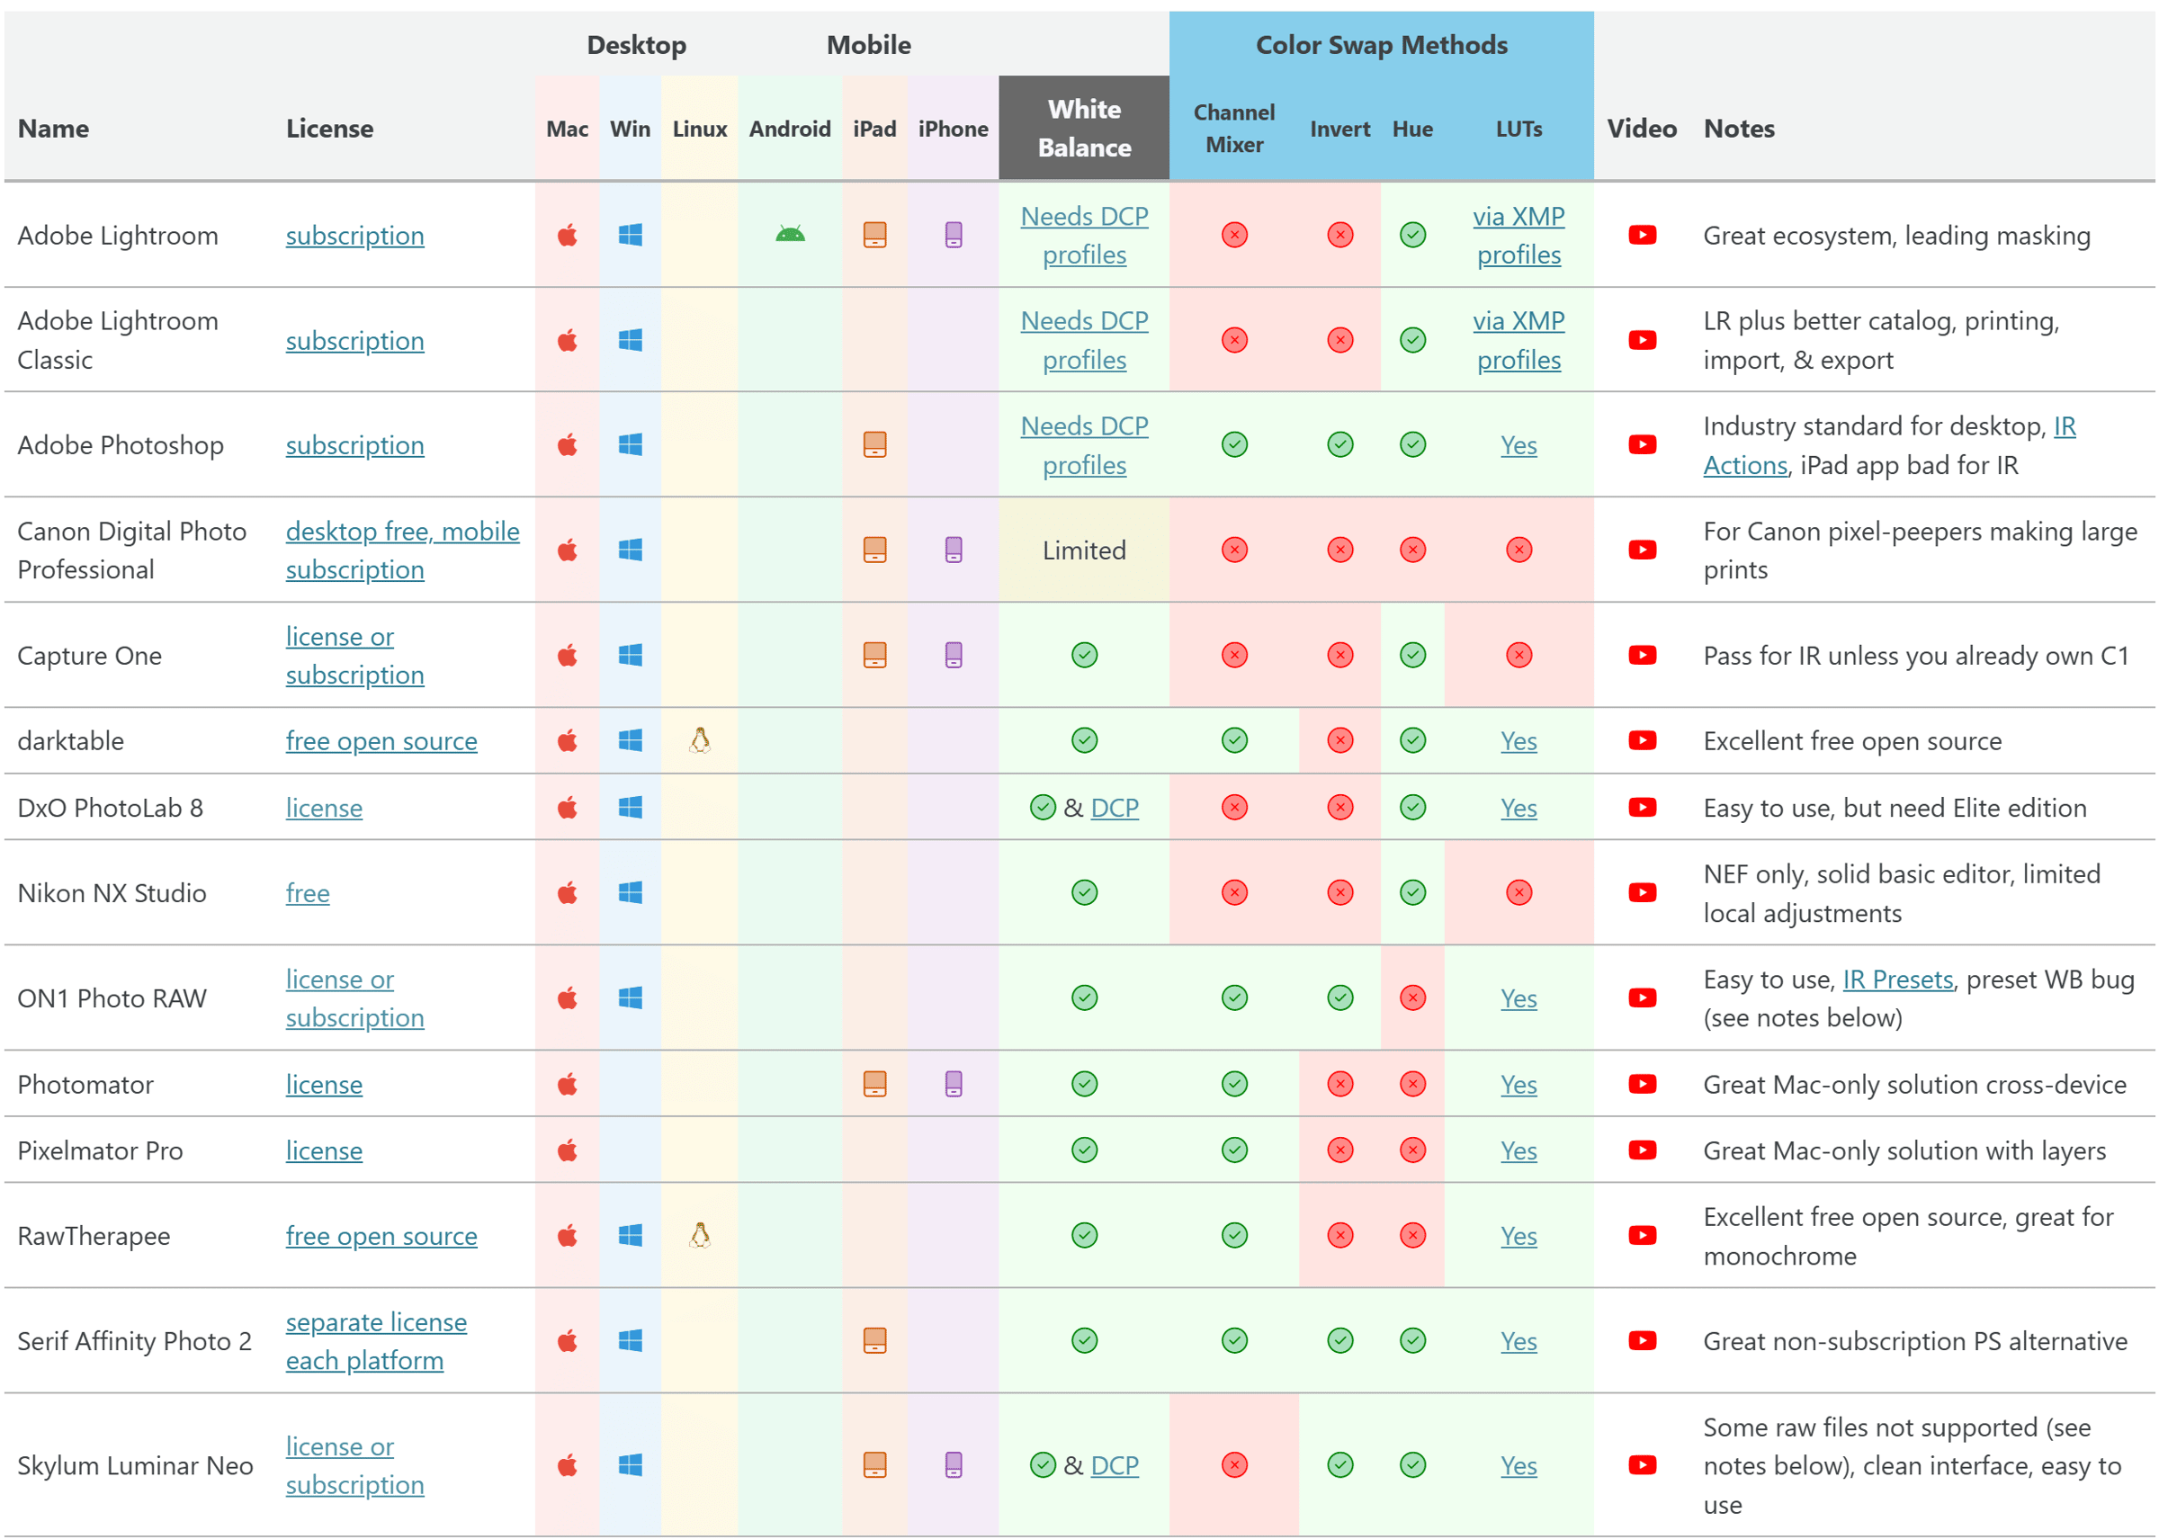Click the Mac icon for Skylum Luminar Neo

click(x=567, y=1465)
